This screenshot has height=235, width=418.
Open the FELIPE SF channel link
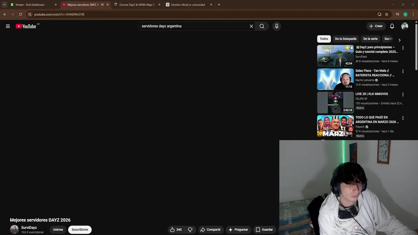[x=362, y=99]
